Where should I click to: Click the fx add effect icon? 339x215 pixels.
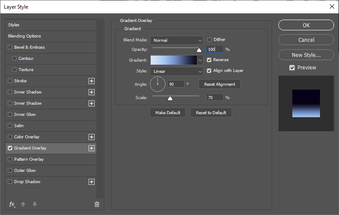pos(12,204)
